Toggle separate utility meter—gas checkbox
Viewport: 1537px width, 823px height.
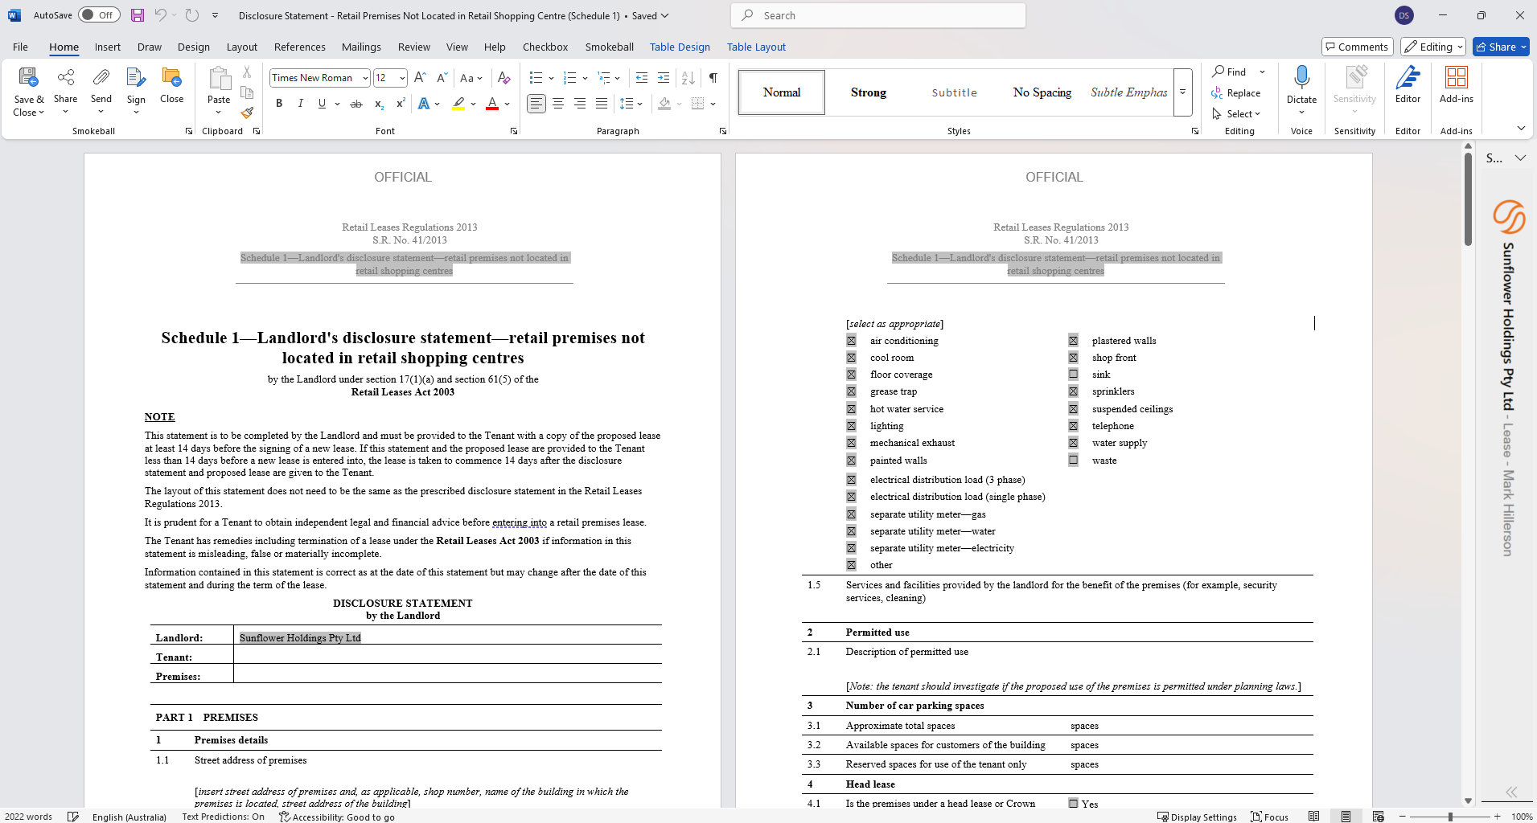click(x=851, y=514)
